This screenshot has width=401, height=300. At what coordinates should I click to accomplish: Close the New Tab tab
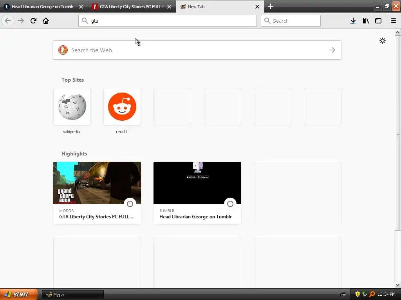click(257, 7)
